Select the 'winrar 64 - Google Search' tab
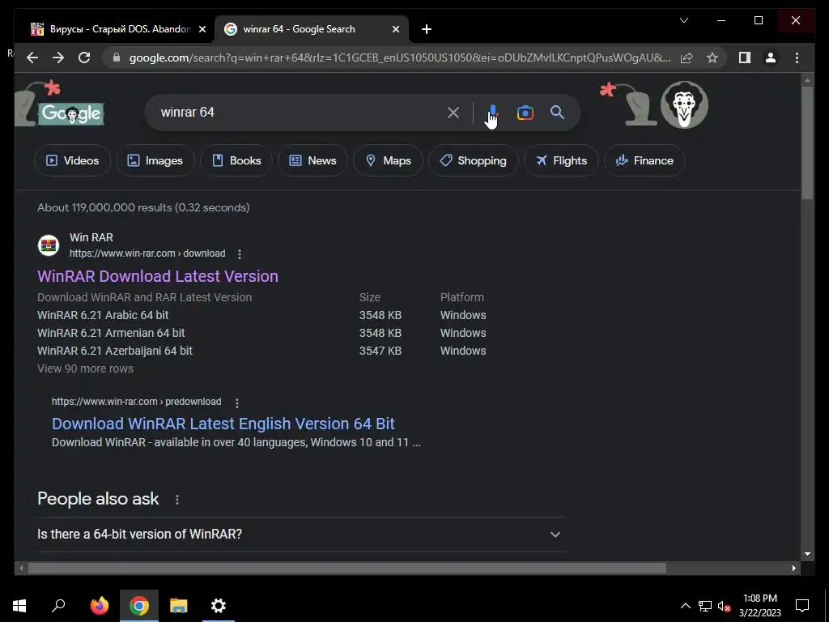 coord(311,29)
